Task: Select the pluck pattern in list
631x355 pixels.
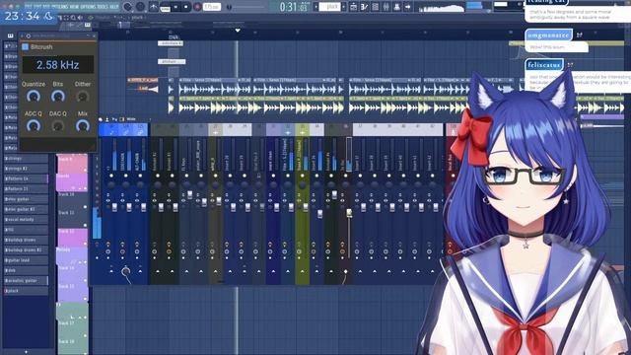Action: 26,291
